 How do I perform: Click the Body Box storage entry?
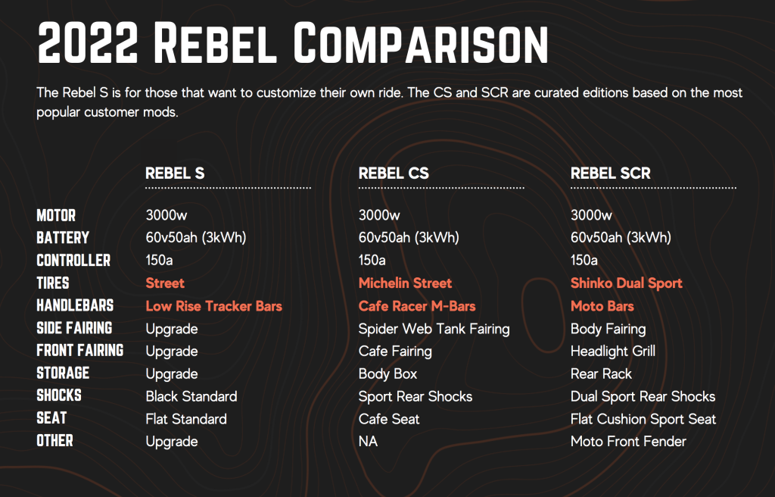point(387,374)
